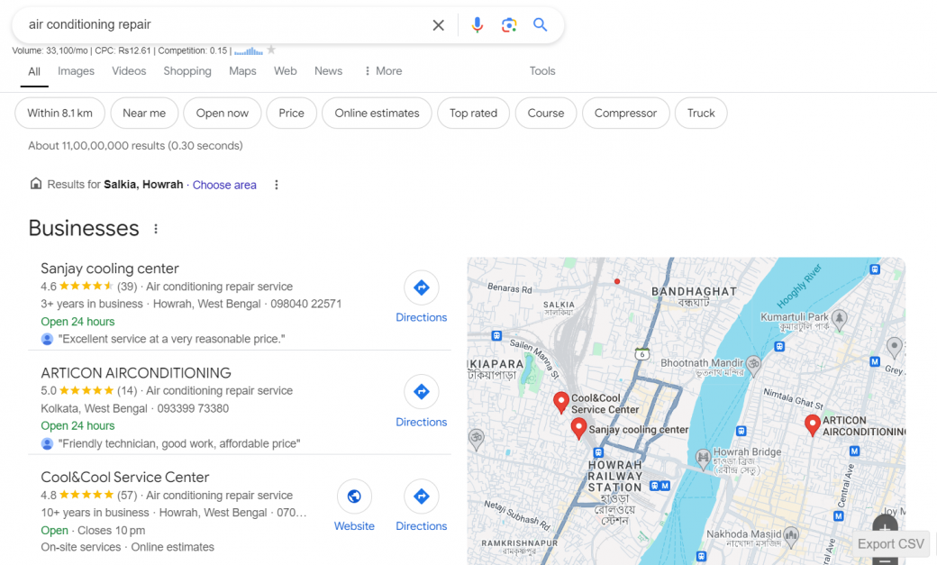Clear the search box with the X icon

point(438,24)
